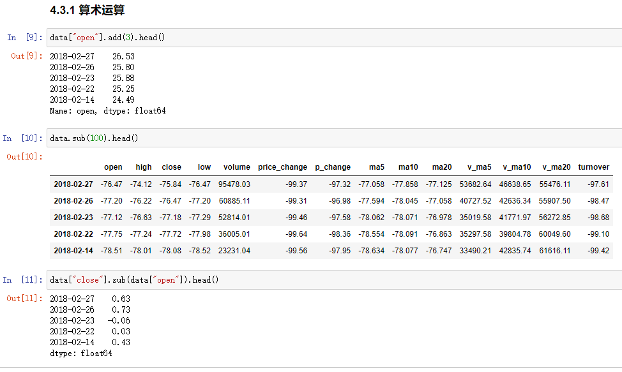Click the ma5 column header
This screenshot has height=372, width=622.
pyautogui.click(x=376, y=167)
